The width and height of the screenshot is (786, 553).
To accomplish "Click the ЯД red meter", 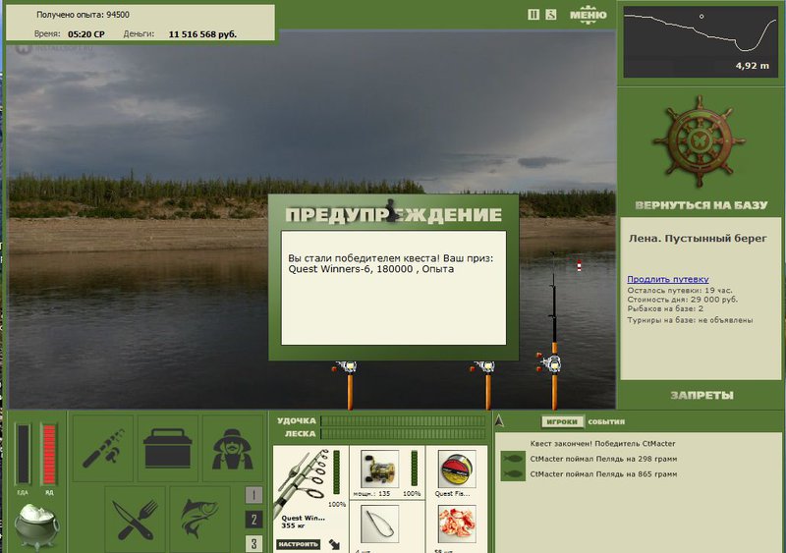I will tap(49, 454).
